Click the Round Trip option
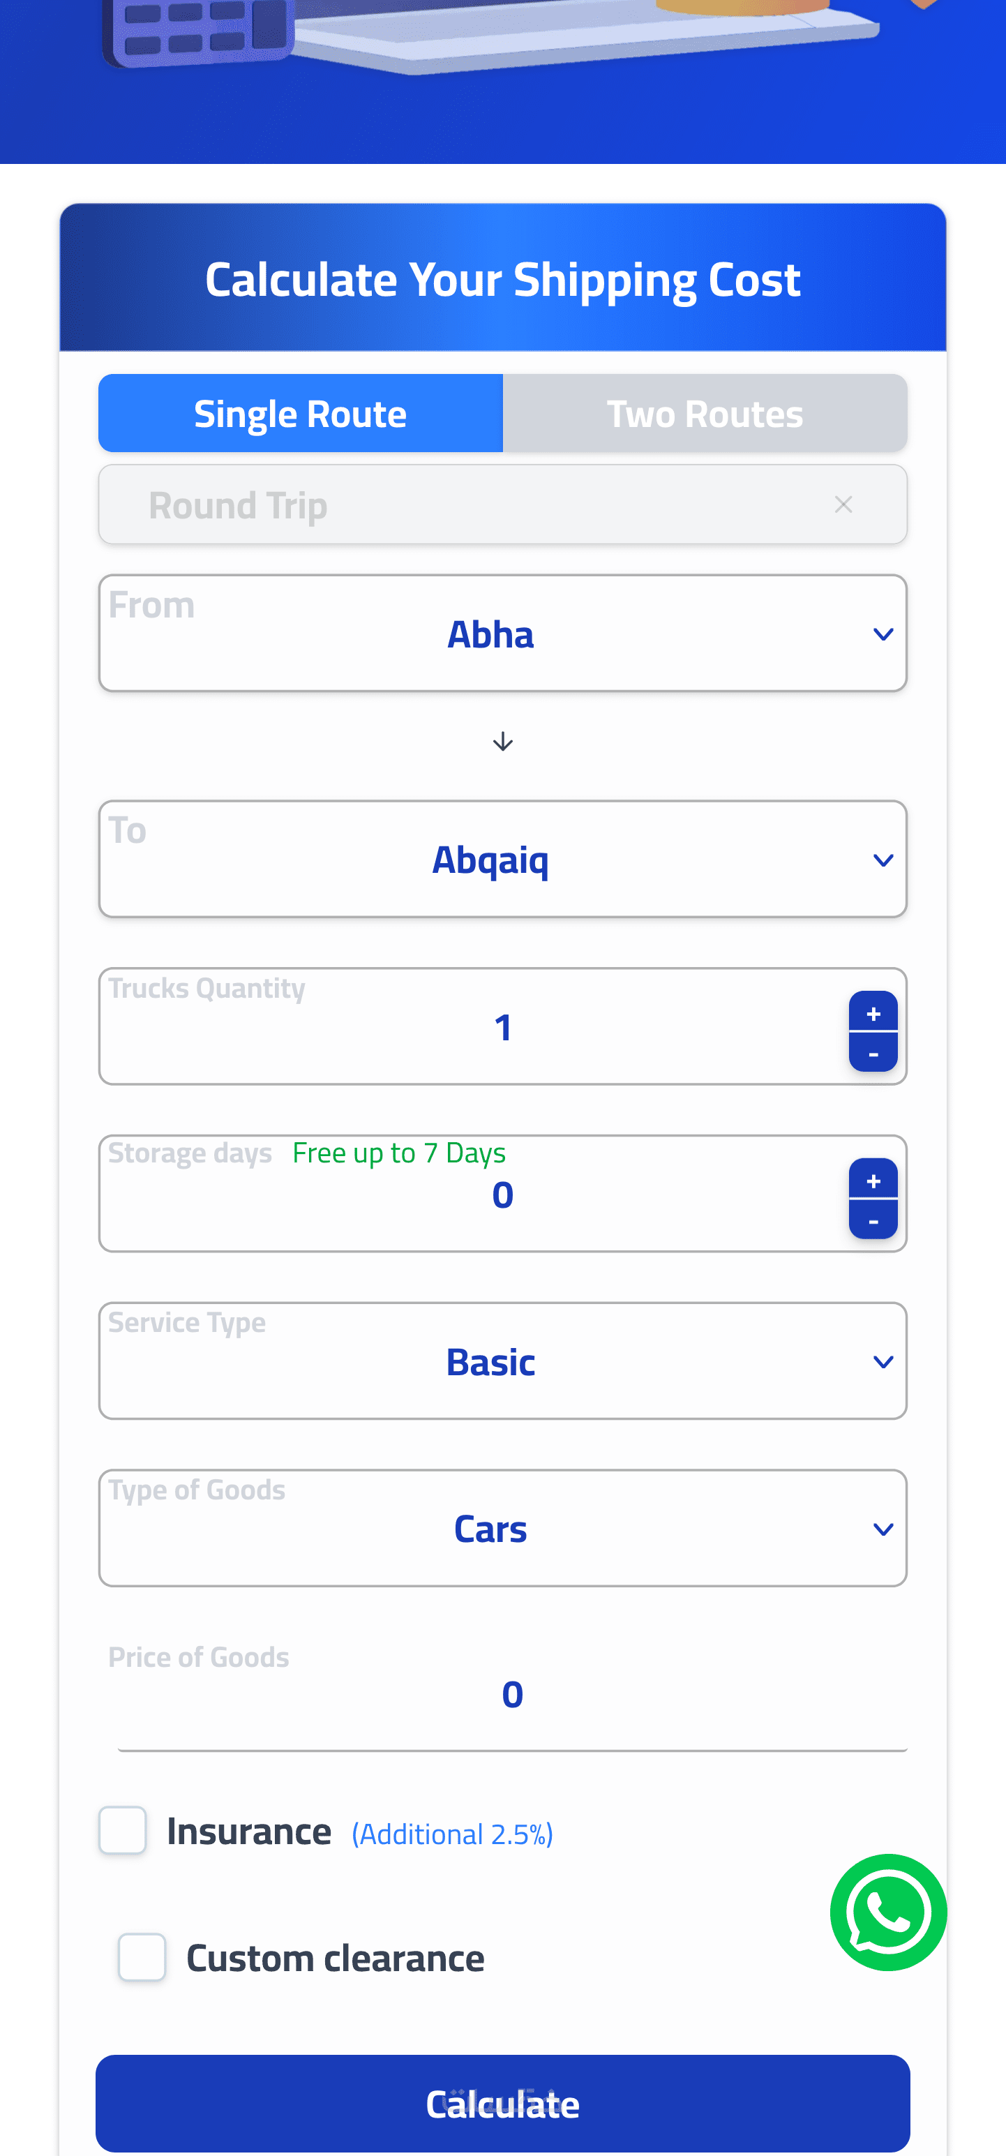1006x2156 pixels. 239,504
